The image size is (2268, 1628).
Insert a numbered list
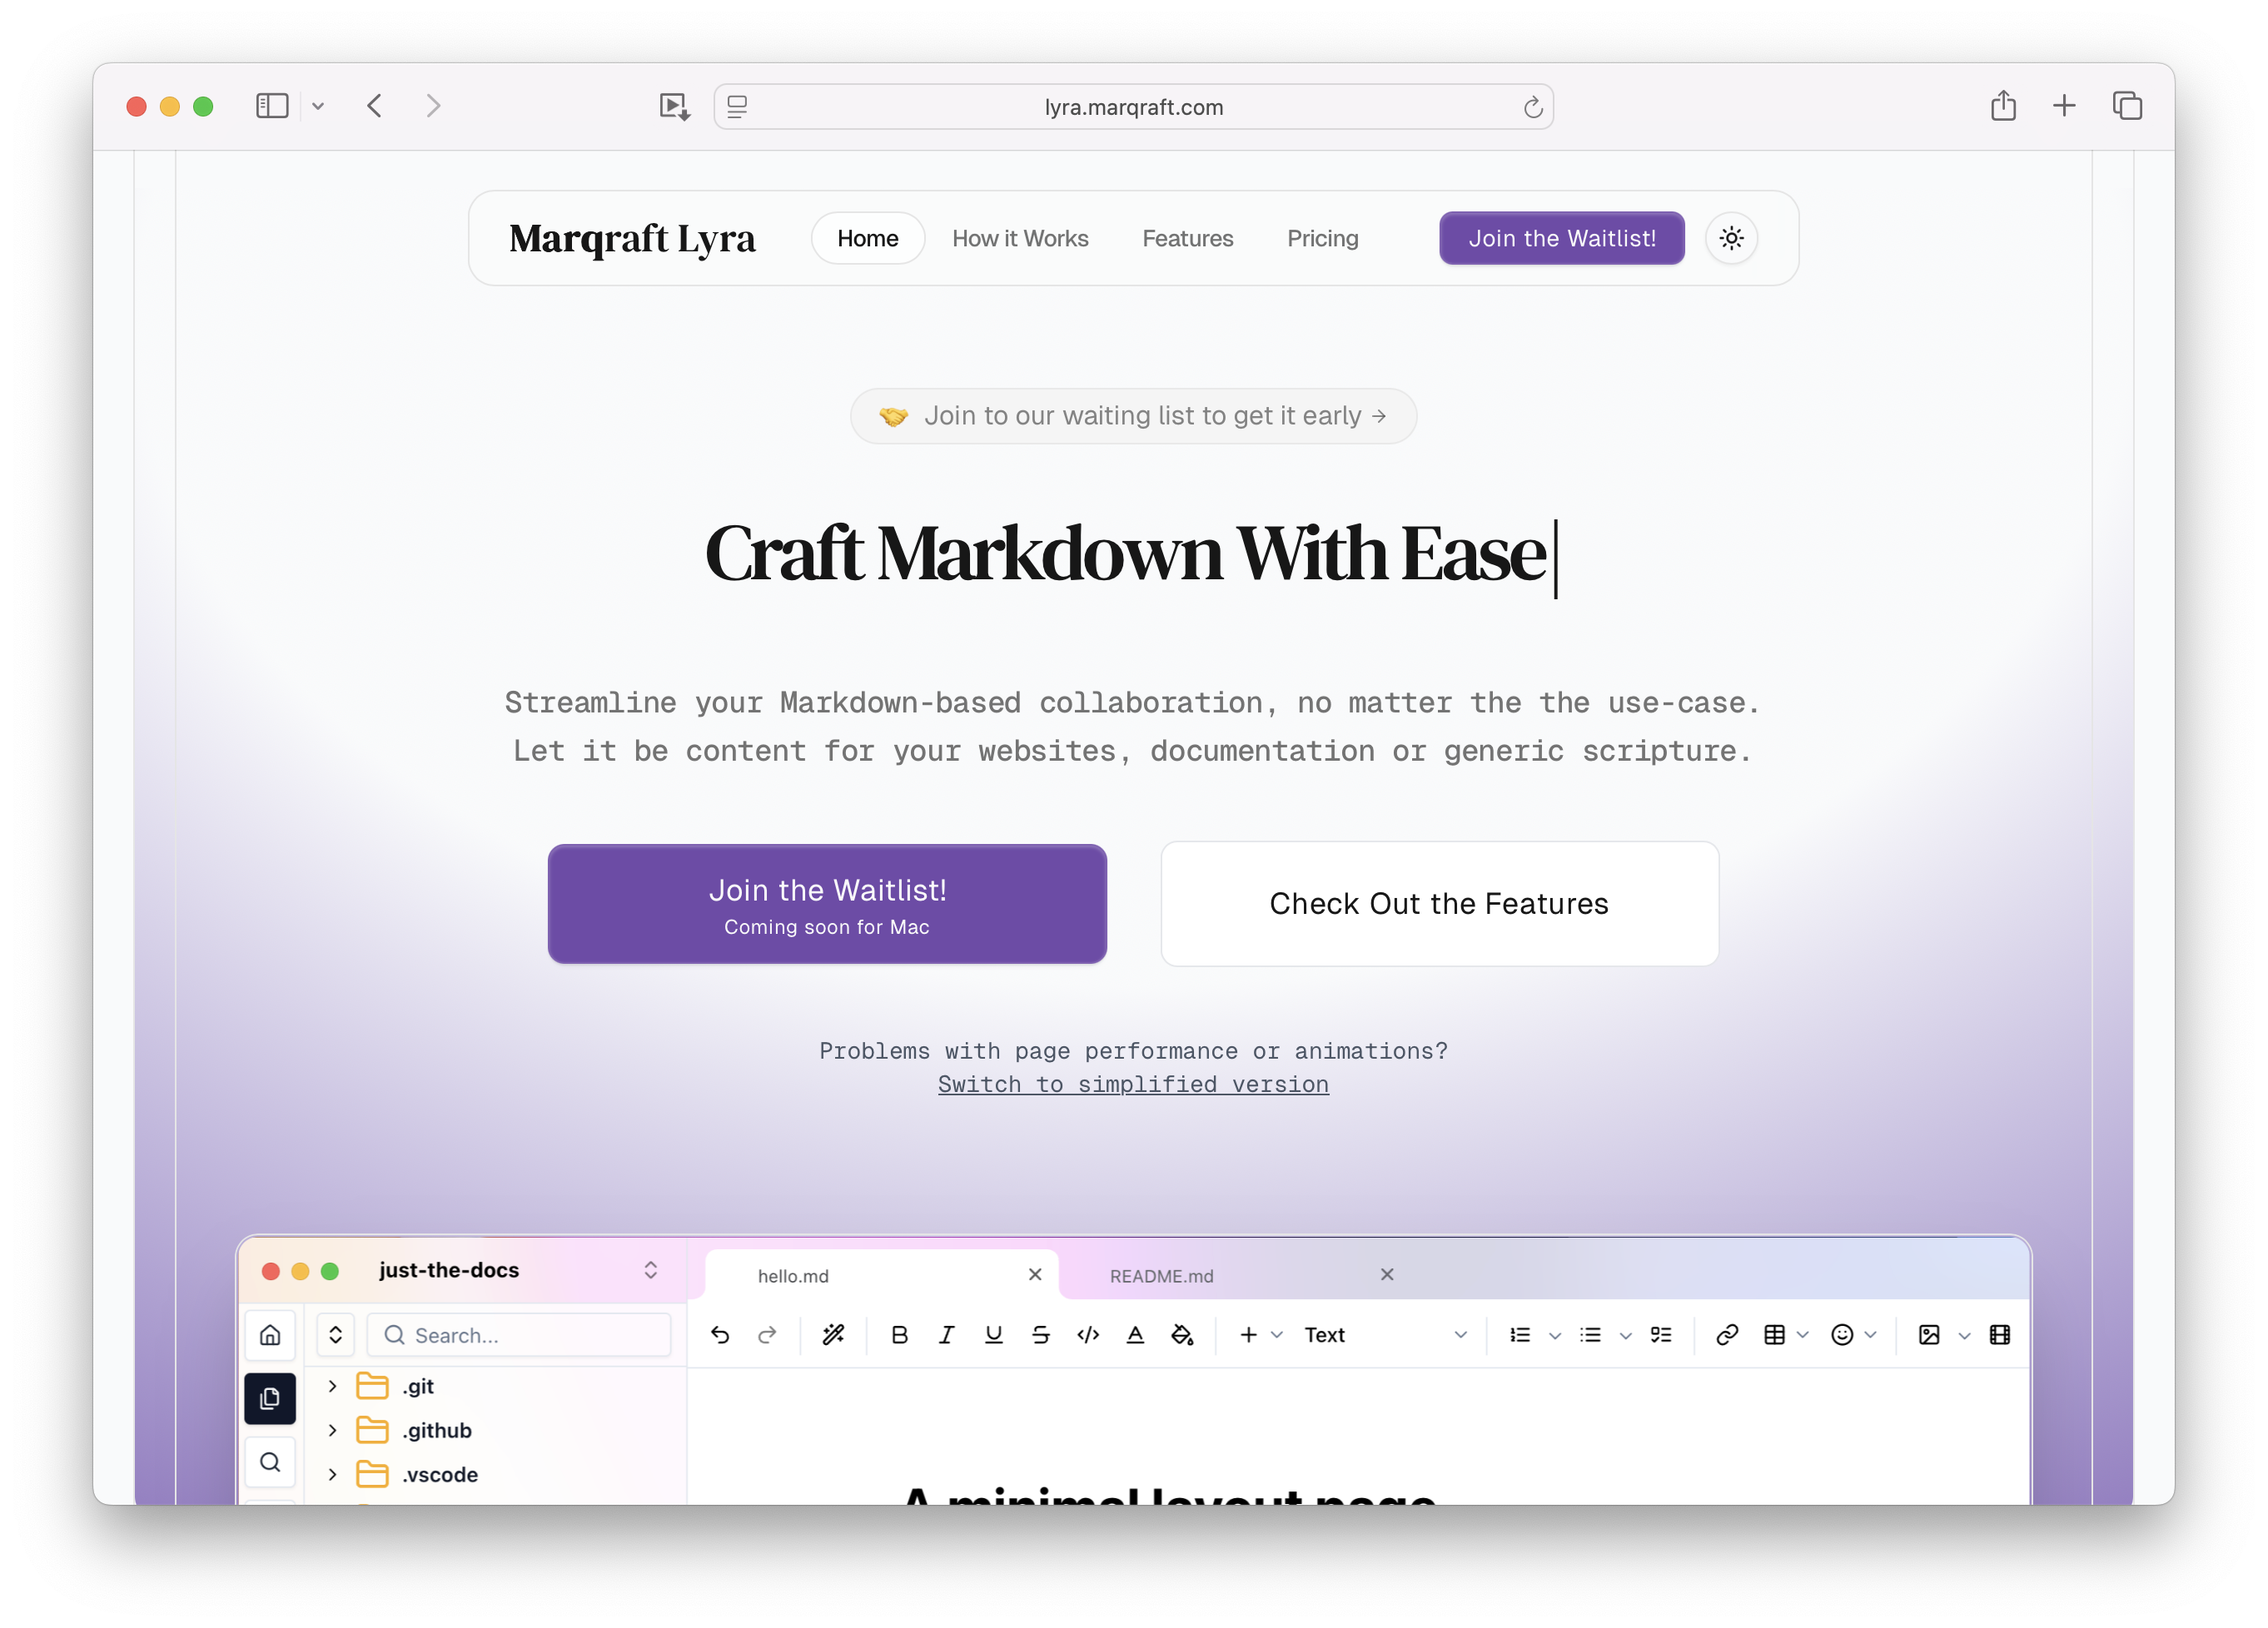click(1520, 1335)
